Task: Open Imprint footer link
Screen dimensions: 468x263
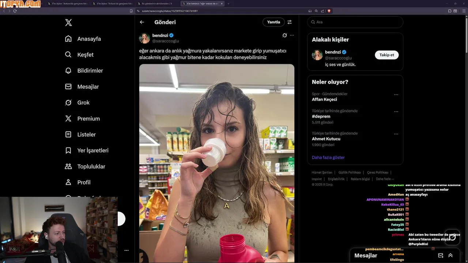Action: click(x=317, y=179)
